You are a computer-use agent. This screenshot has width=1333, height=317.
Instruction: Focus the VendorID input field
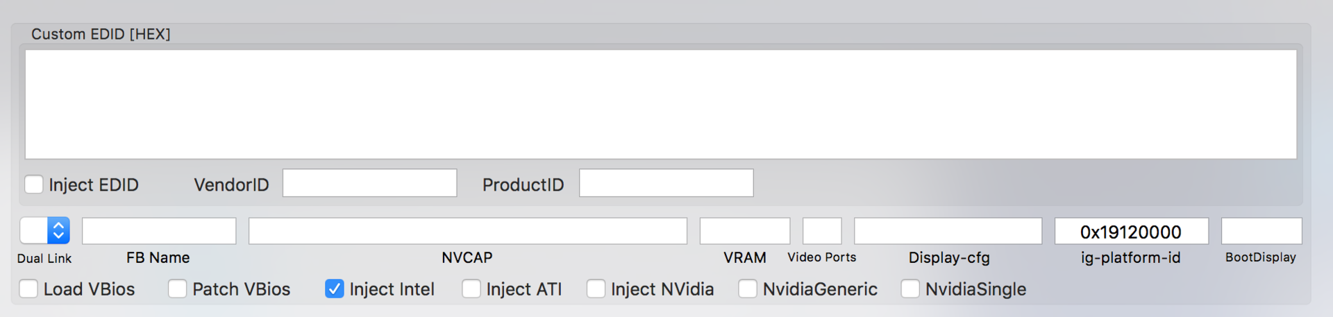[x=369, y=183]
